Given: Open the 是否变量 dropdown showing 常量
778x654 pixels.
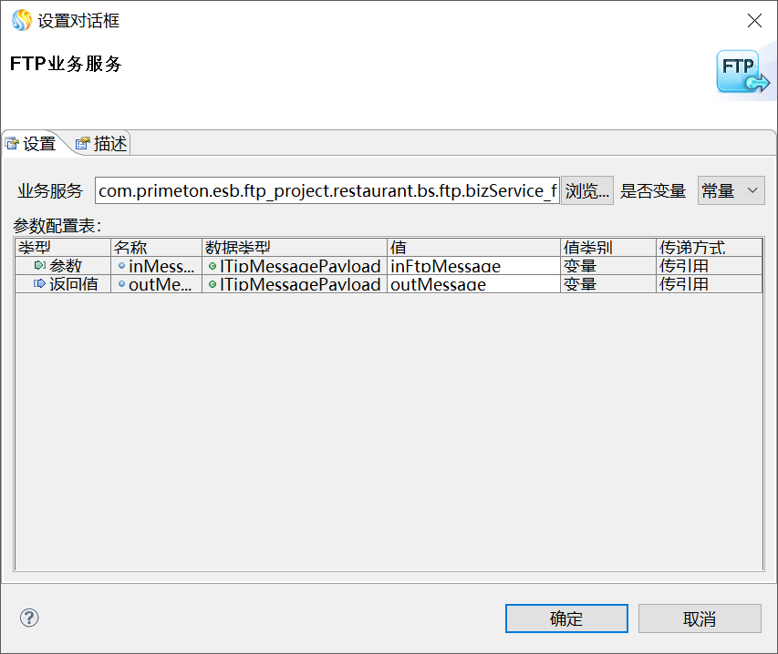Looking at the screenshot, I should pos(731,190).
